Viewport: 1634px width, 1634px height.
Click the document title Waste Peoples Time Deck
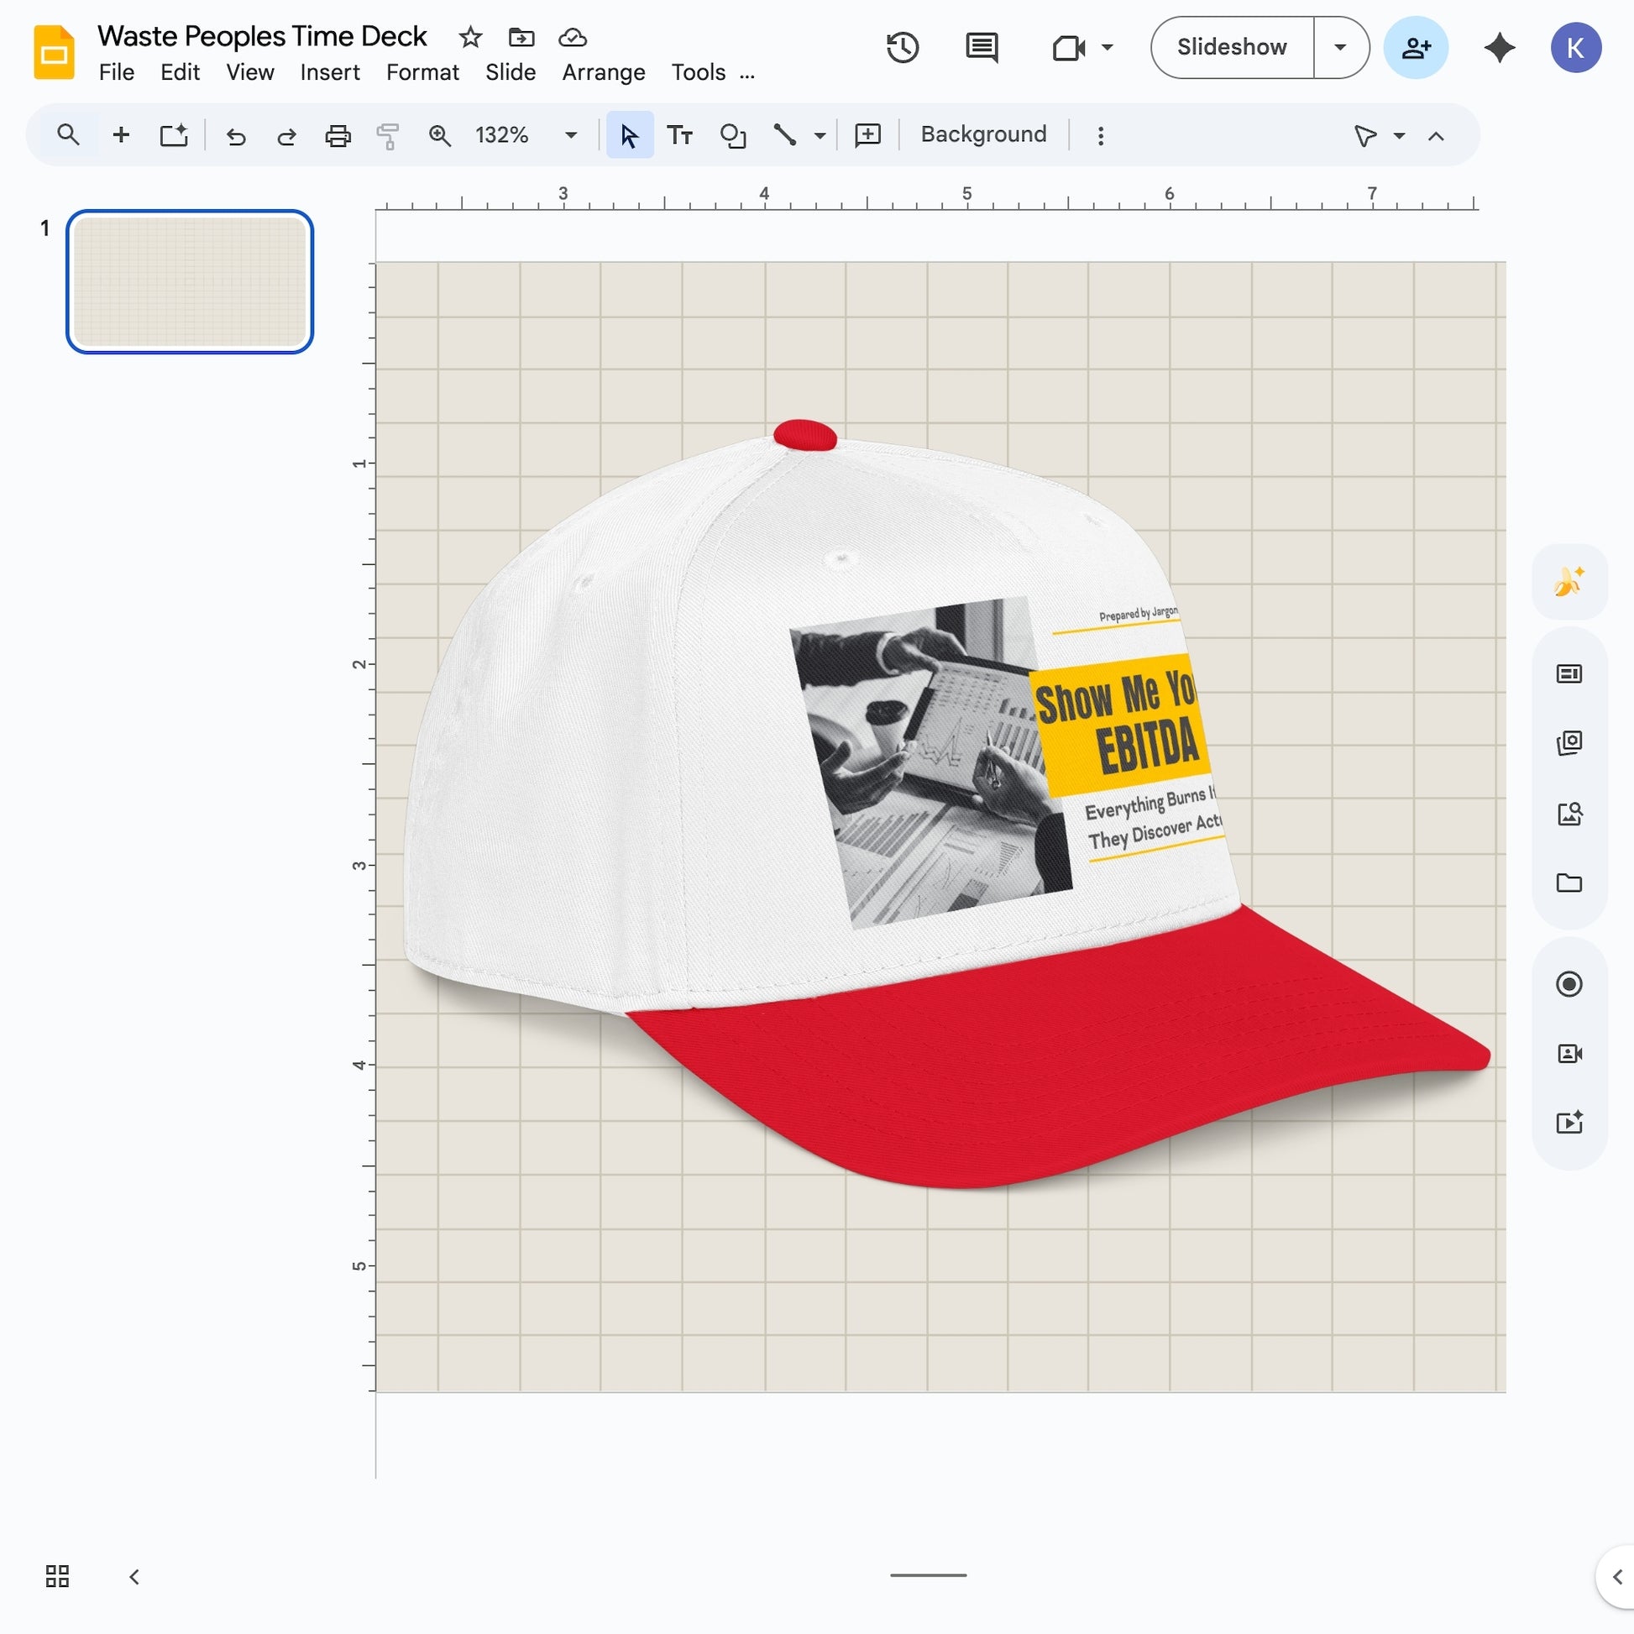[262, 36]
